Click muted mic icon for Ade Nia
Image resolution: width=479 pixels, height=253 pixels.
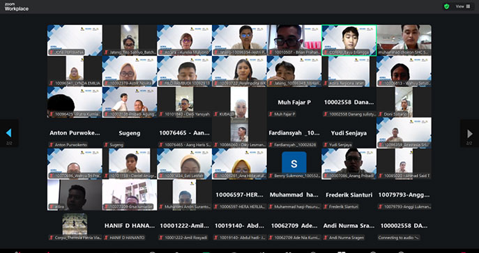coord(271,238)
